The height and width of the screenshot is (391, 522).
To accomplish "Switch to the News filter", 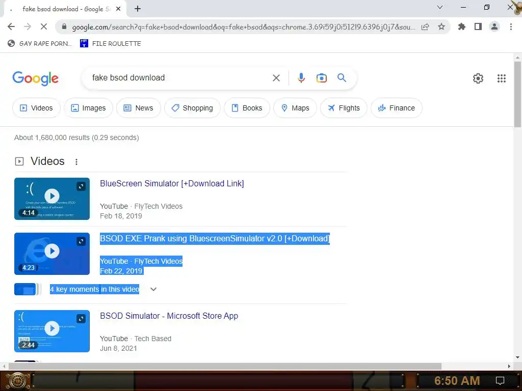I will click(139, 108).
